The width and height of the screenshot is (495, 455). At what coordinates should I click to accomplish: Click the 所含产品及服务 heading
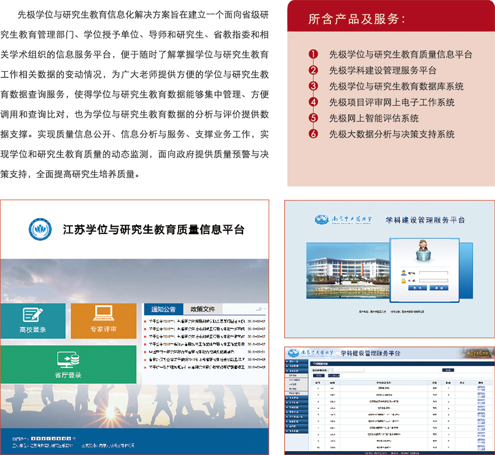click(x=357, y=19)
